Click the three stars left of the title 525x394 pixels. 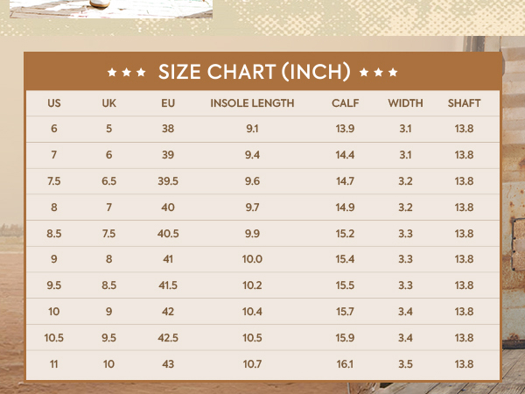126,72
